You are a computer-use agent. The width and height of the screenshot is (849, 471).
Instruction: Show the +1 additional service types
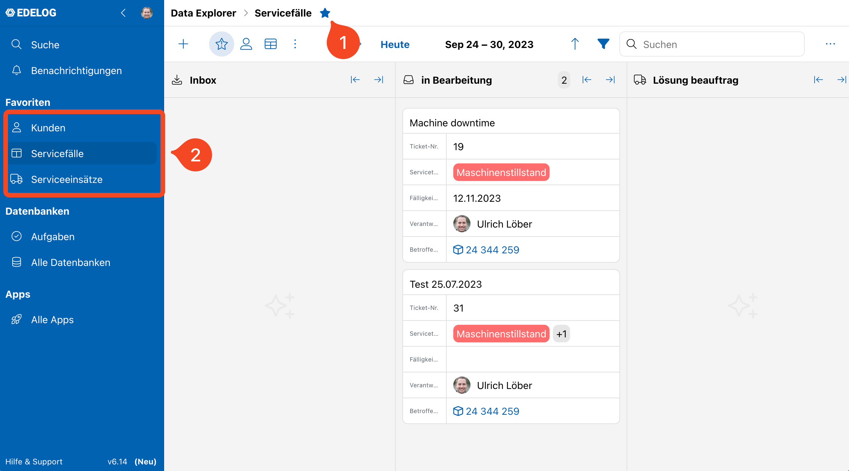point(561,334)
